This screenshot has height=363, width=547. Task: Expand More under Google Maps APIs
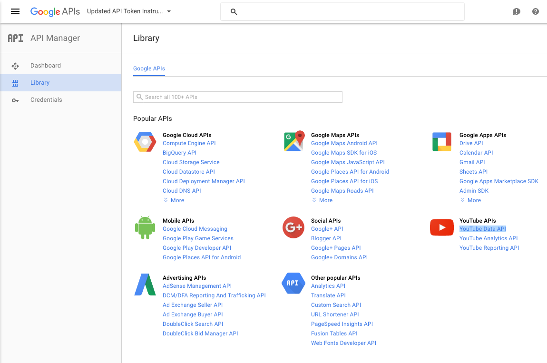click(322, 200)
